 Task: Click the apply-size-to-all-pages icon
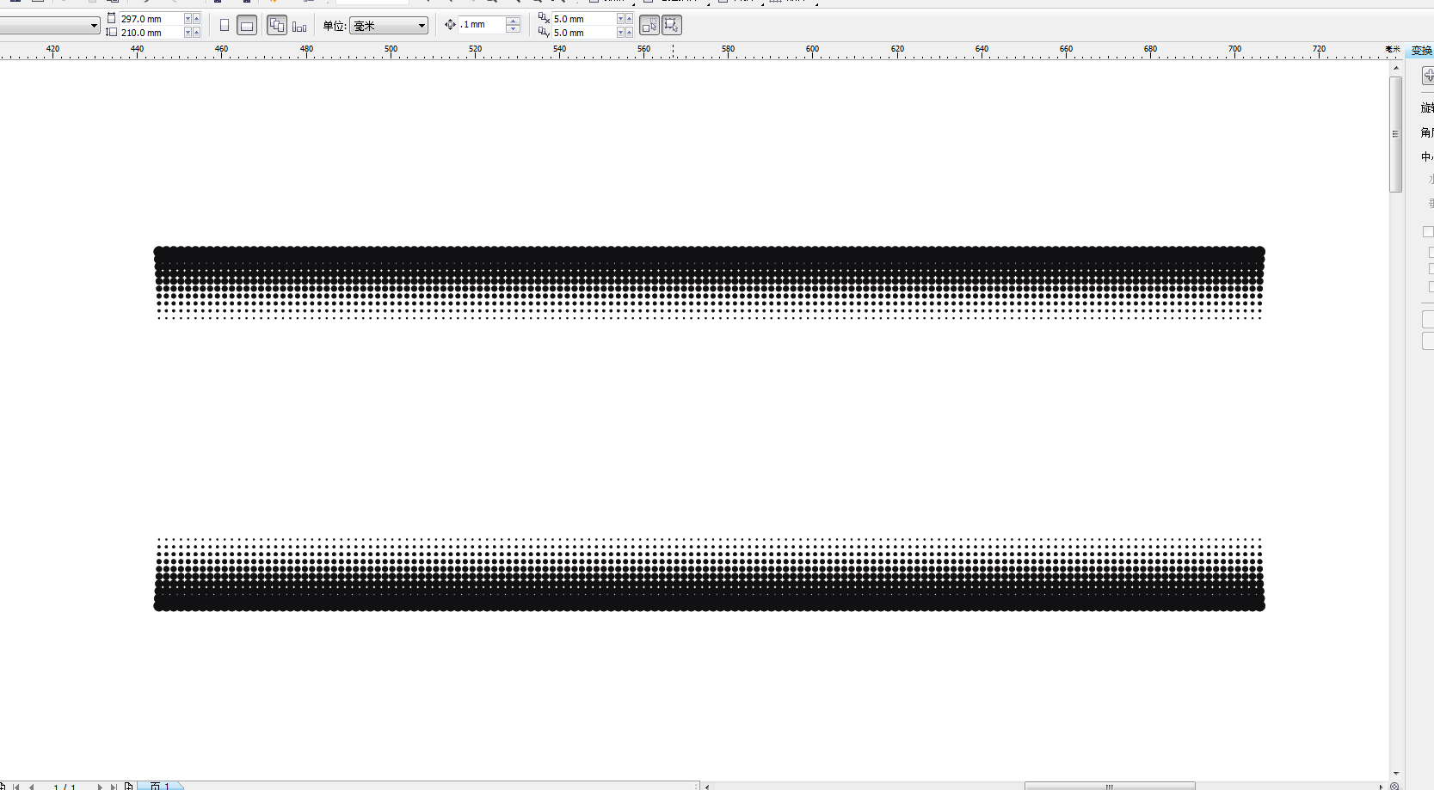point(276,25)
